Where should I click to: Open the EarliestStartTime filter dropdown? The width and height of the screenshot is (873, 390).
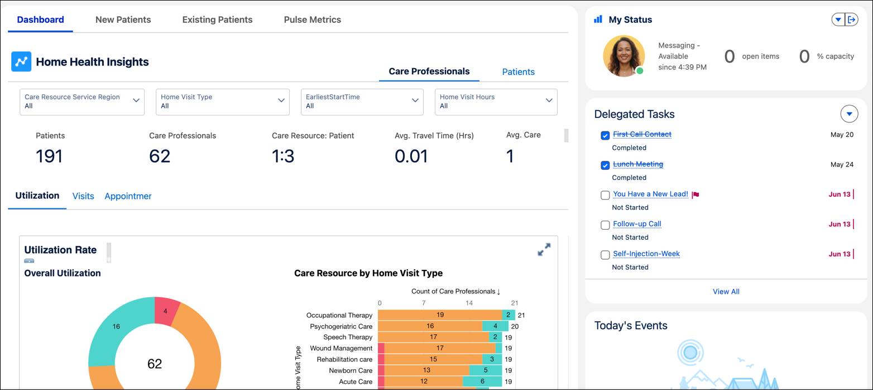[362, 102]
